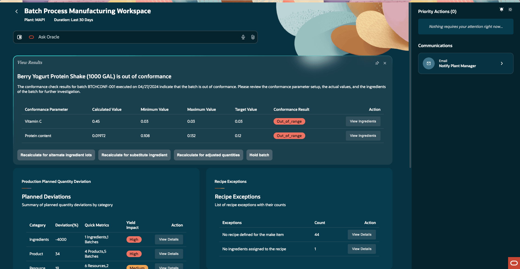Click the Conformance Parameter column header
Image resolution: width=520 pixels, height=269 pixels.
[46, 109]
